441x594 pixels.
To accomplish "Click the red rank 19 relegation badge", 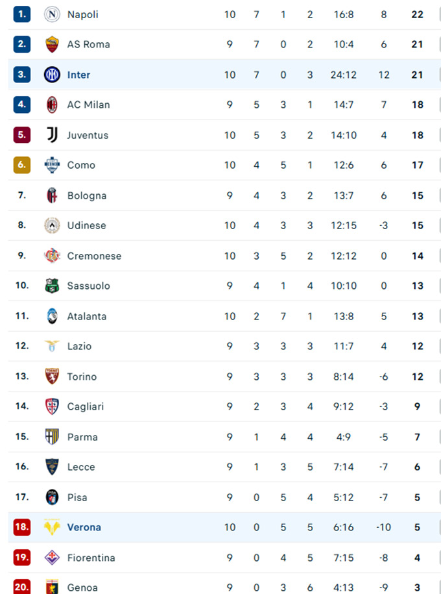I will click(x=22, y=558).
